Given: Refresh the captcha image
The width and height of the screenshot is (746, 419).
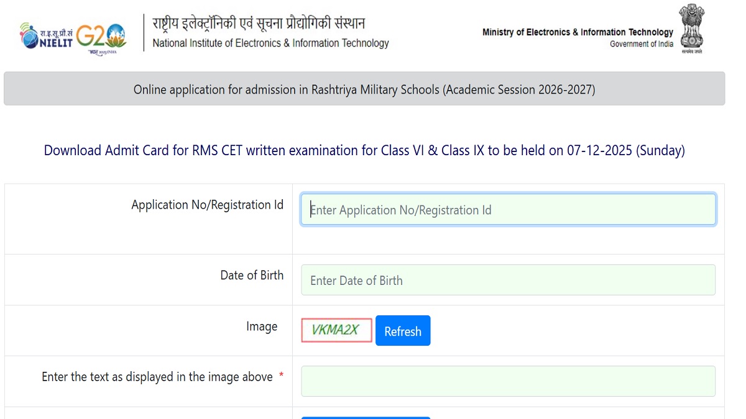Looking at the screenshot, I should tap(403, 330).
